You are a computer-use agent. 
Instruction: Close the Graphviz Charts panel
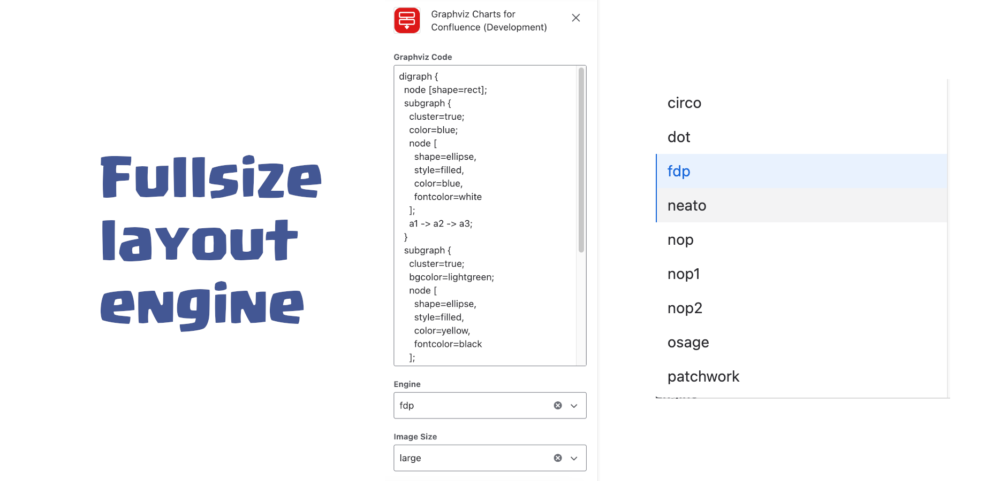pos(576,18)
